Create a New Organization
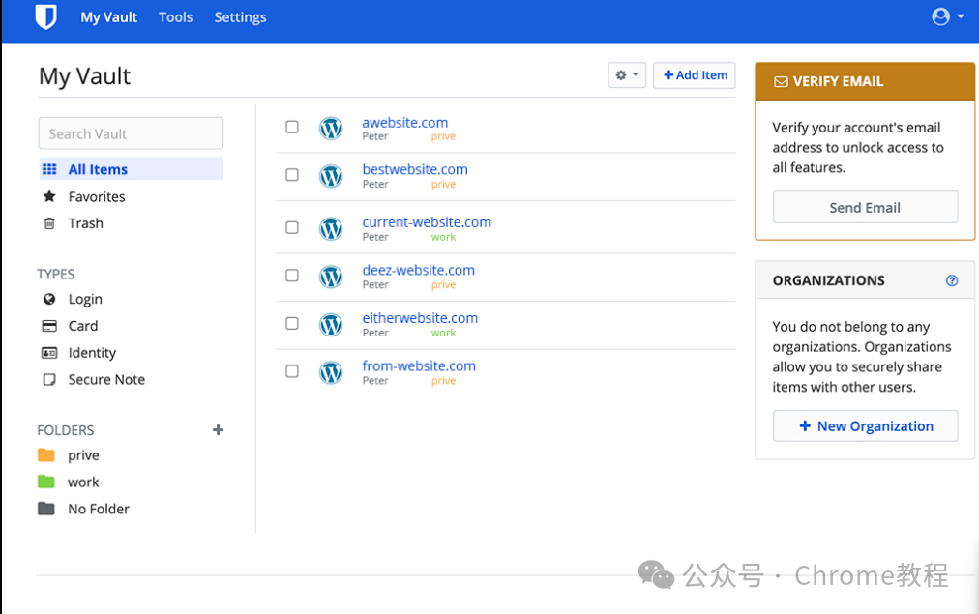The height and width of the screenshot is (614, 979). [x=865, y=425]
